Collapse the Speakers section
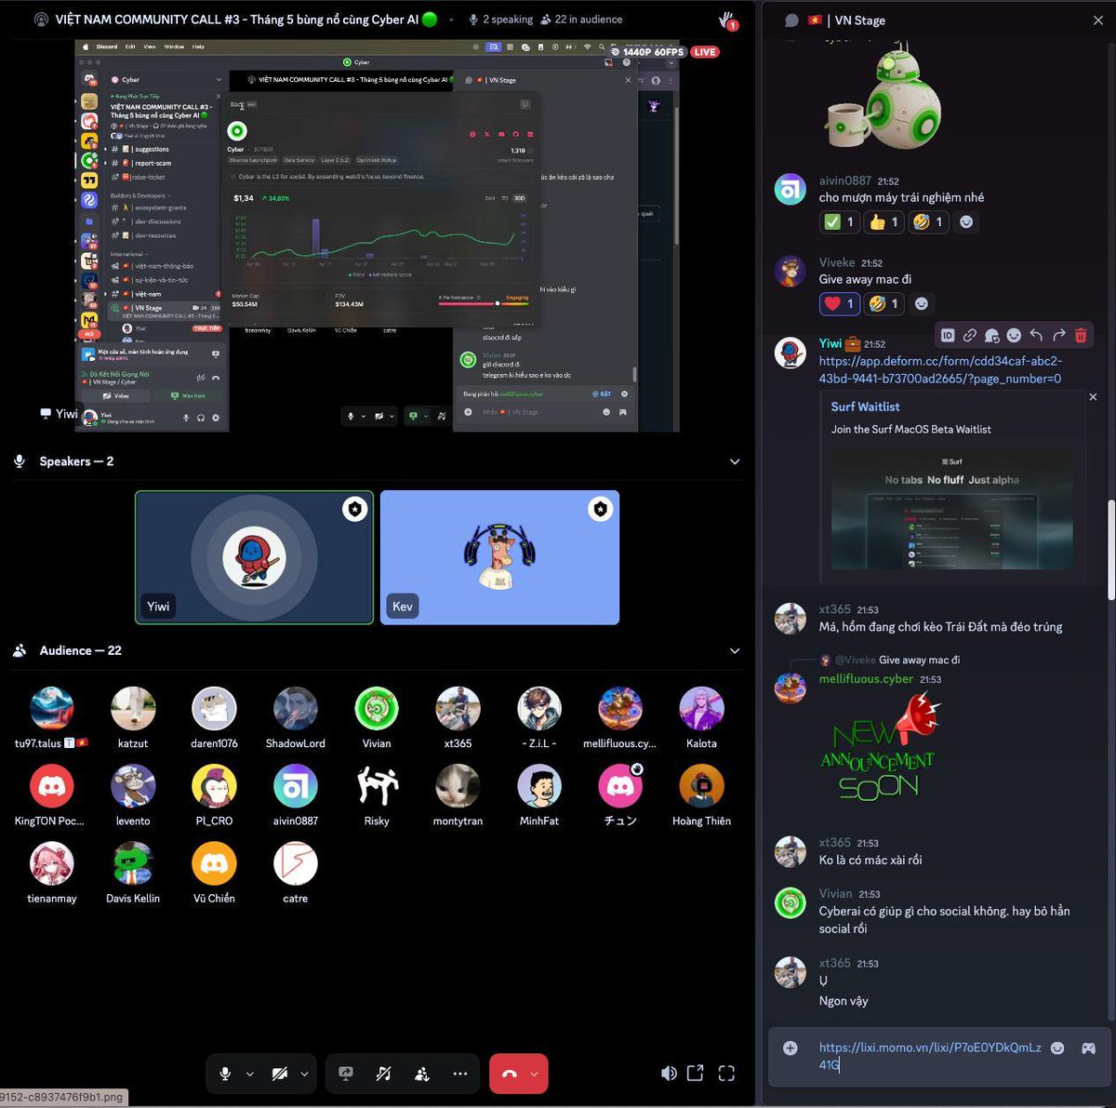The height and width of the screenshot is (1108, 1116). 735,461
